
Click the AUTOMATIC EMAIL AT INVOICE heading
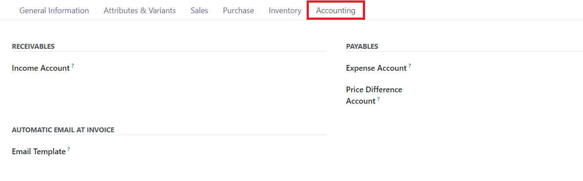click(63, 130)
